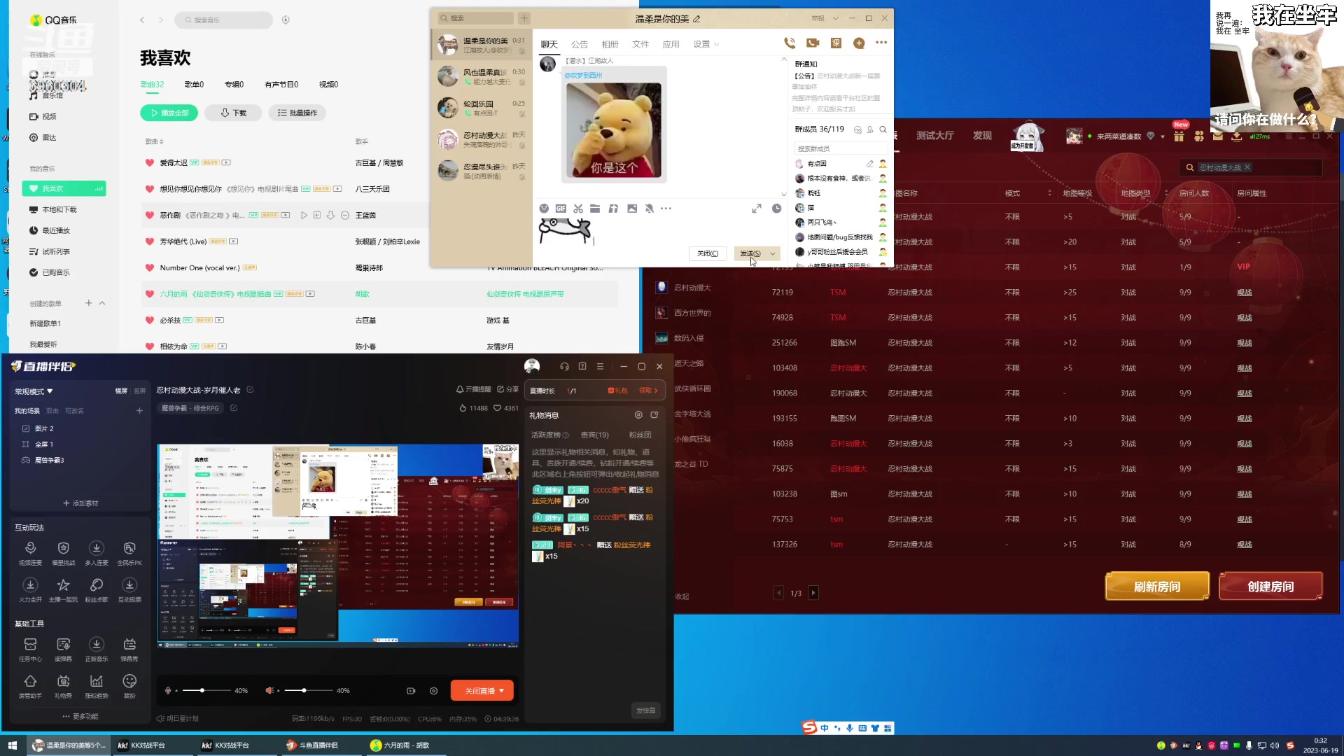Screen dimensions: 1344x756
Task: Open 任务中心 in basic tools
Action: [30, 649]
